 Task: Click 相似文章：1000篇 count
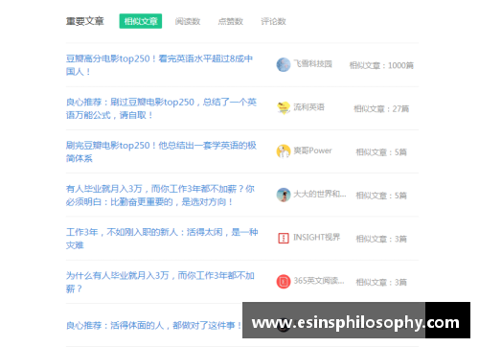[x=381, y=65]
